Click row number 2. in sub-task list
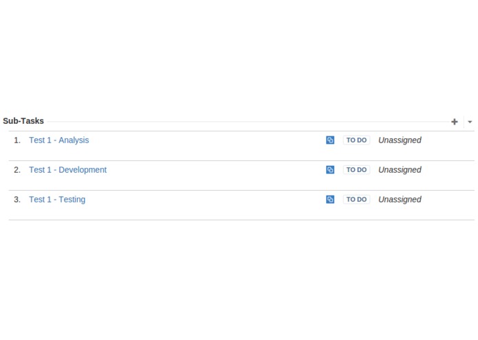The width and height of the screenshot is (478, 340). (17, 169)
